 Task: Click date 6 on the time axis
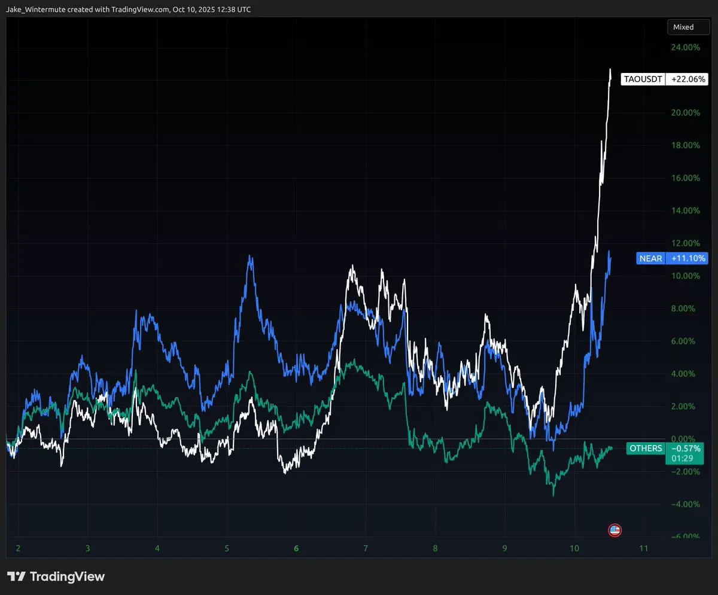point(296,548)
